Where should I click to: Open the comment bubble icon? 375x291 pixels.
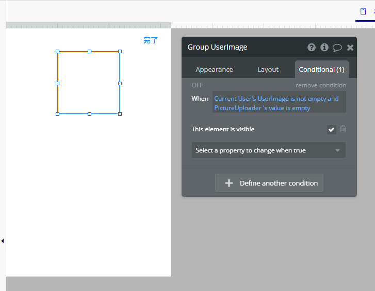coord(337,48)
